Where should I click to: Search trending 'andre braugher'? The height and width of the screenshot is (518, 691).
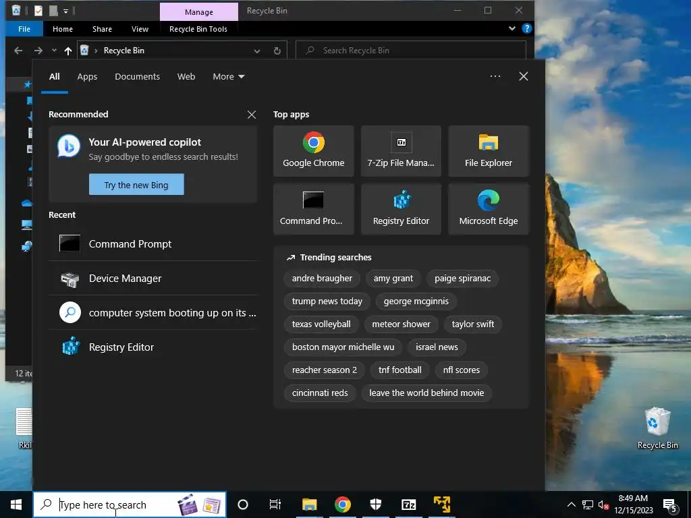tap(322, 279)
